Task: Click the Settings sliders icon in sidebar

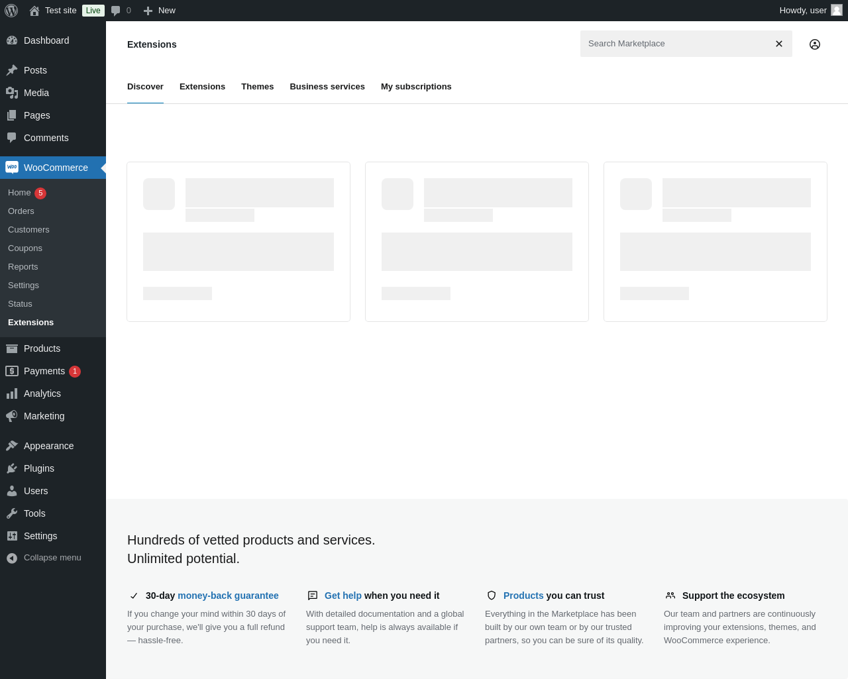Action: pos(12,536)
